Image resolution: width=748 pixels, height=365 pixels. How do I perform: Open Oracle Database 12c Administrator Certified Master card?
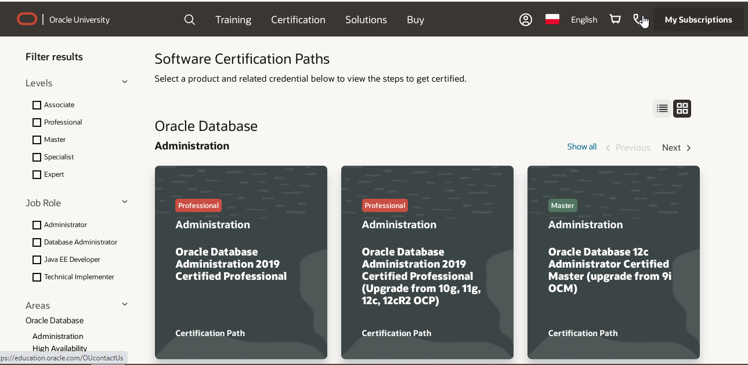613,262
